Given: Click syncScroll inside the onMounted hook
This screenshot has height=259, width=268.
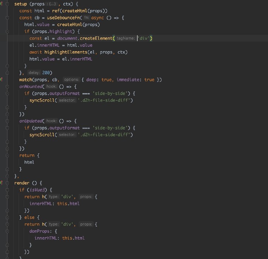Looking at the screenshot, I should pos(42,100).
